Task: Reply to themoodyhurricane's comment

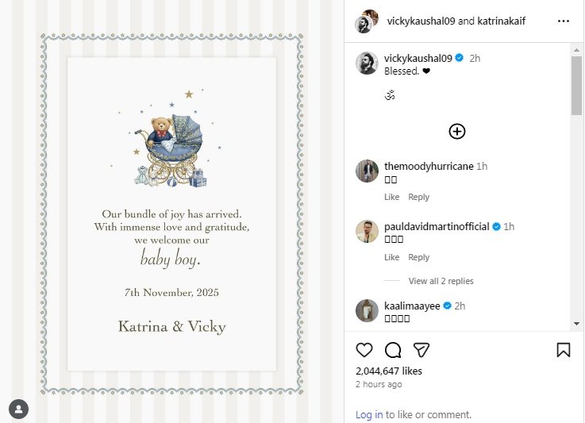Action: coord(418,197)
